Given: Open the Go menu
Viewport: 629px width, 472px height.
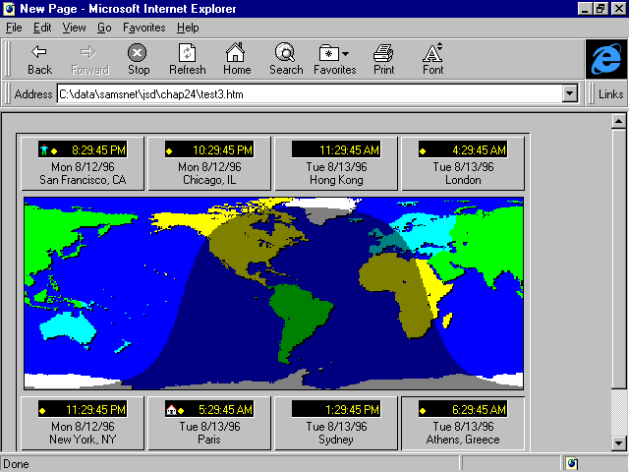Looking at the screenshot, I should coord(104,28).
